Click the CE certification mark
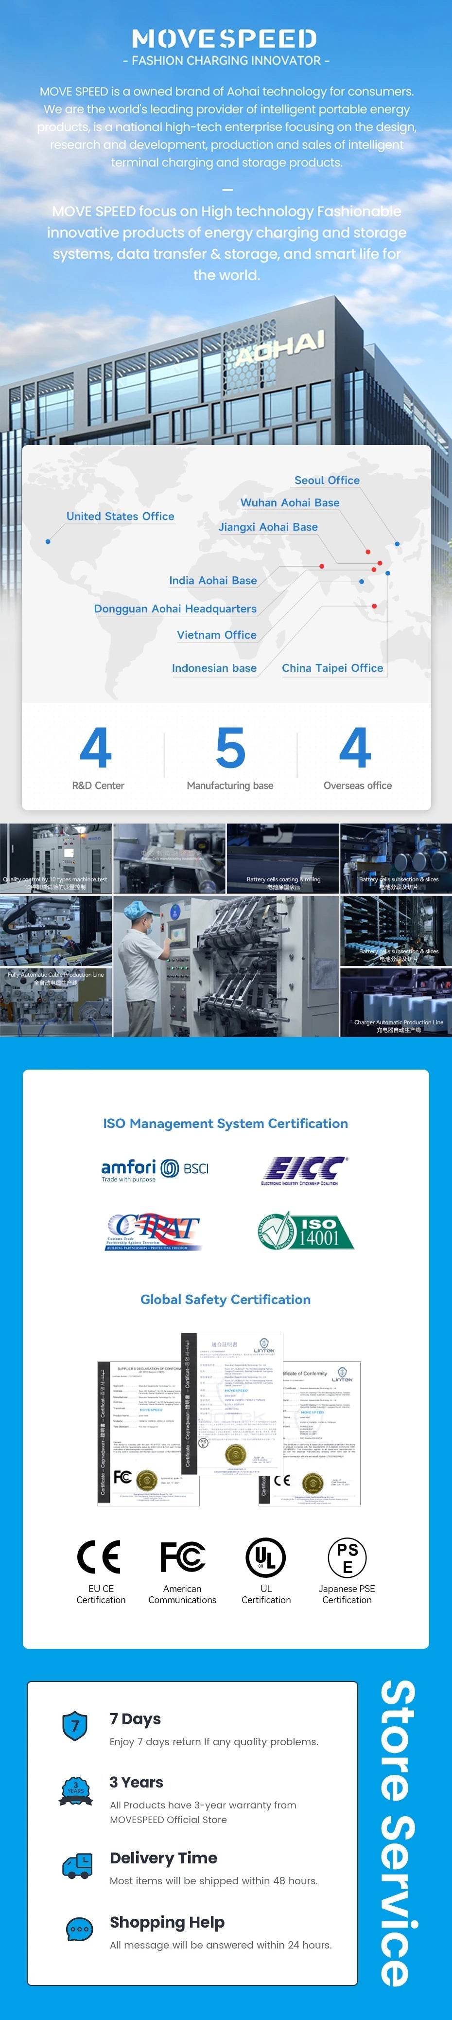The width and height of the screenshot is (452, 2020). [99, 1557]
